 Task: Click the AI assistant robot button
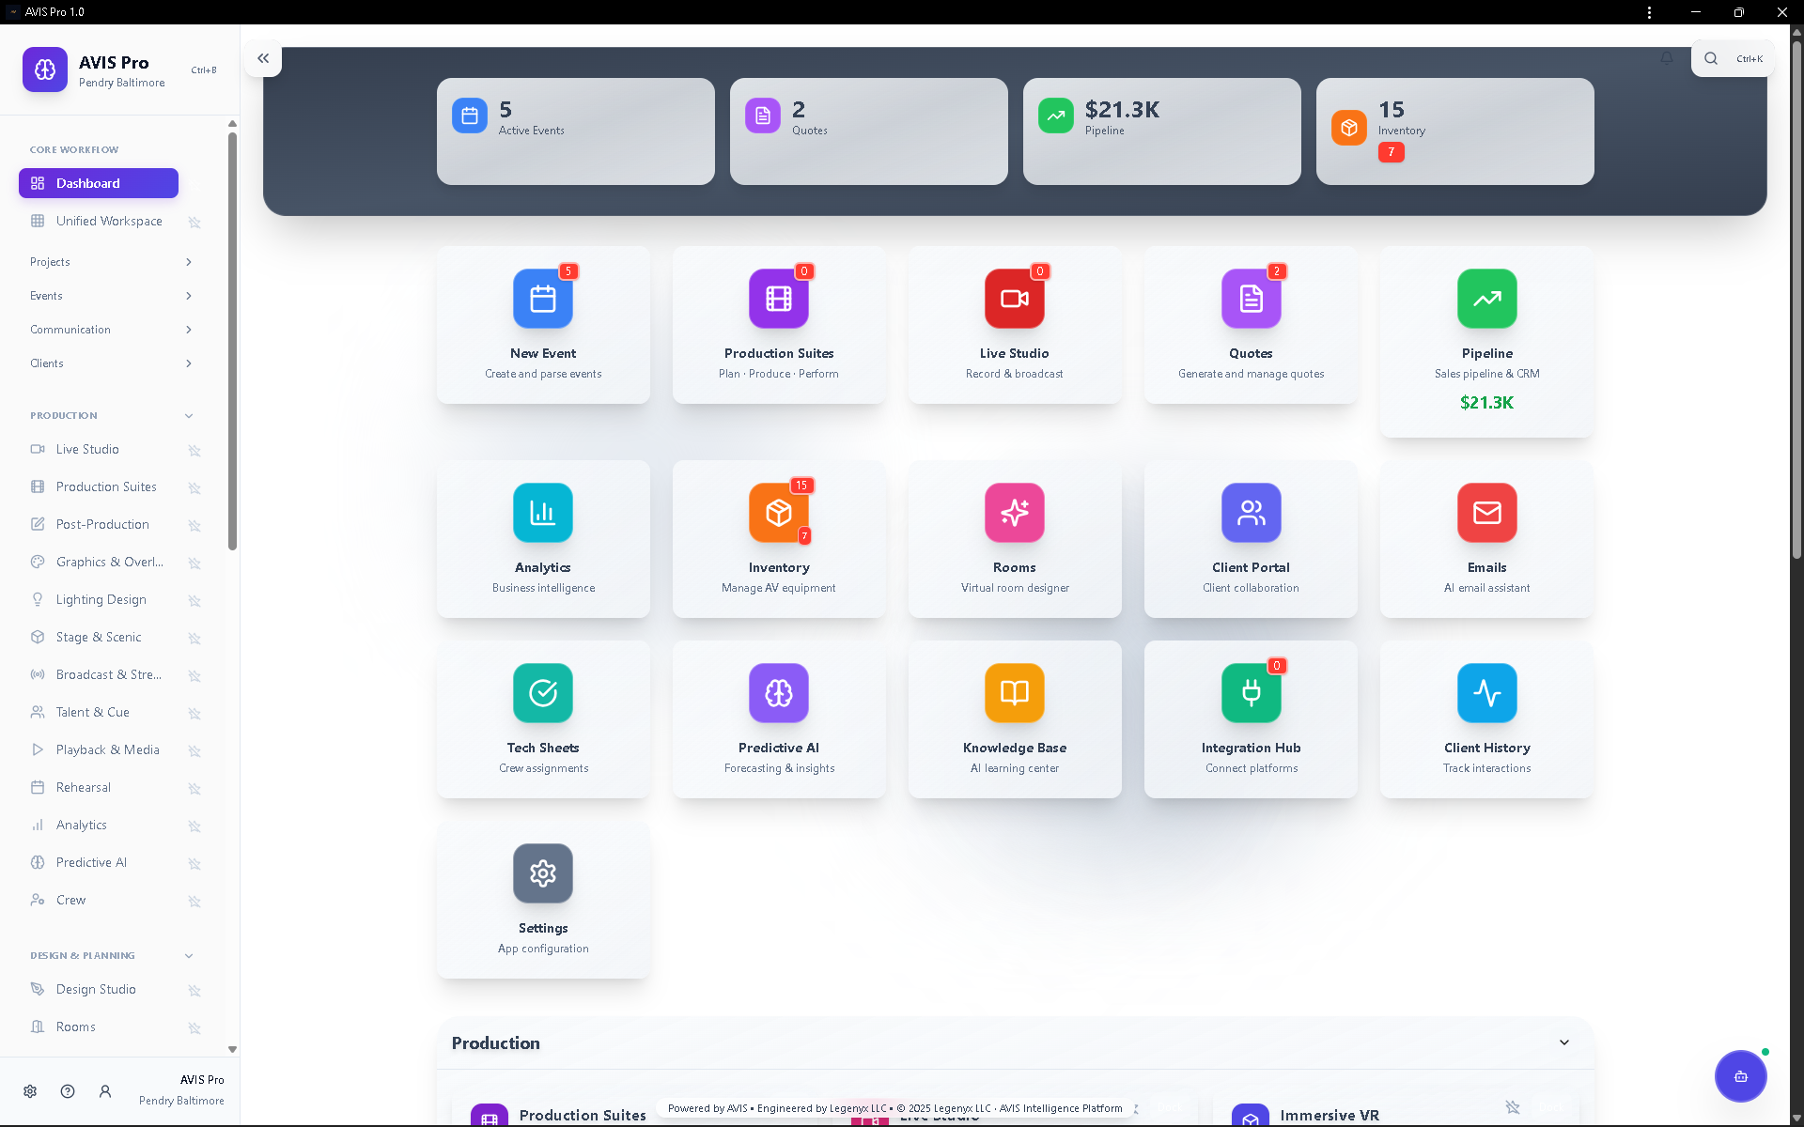pyautogui.click(x=1740, y=1076)
